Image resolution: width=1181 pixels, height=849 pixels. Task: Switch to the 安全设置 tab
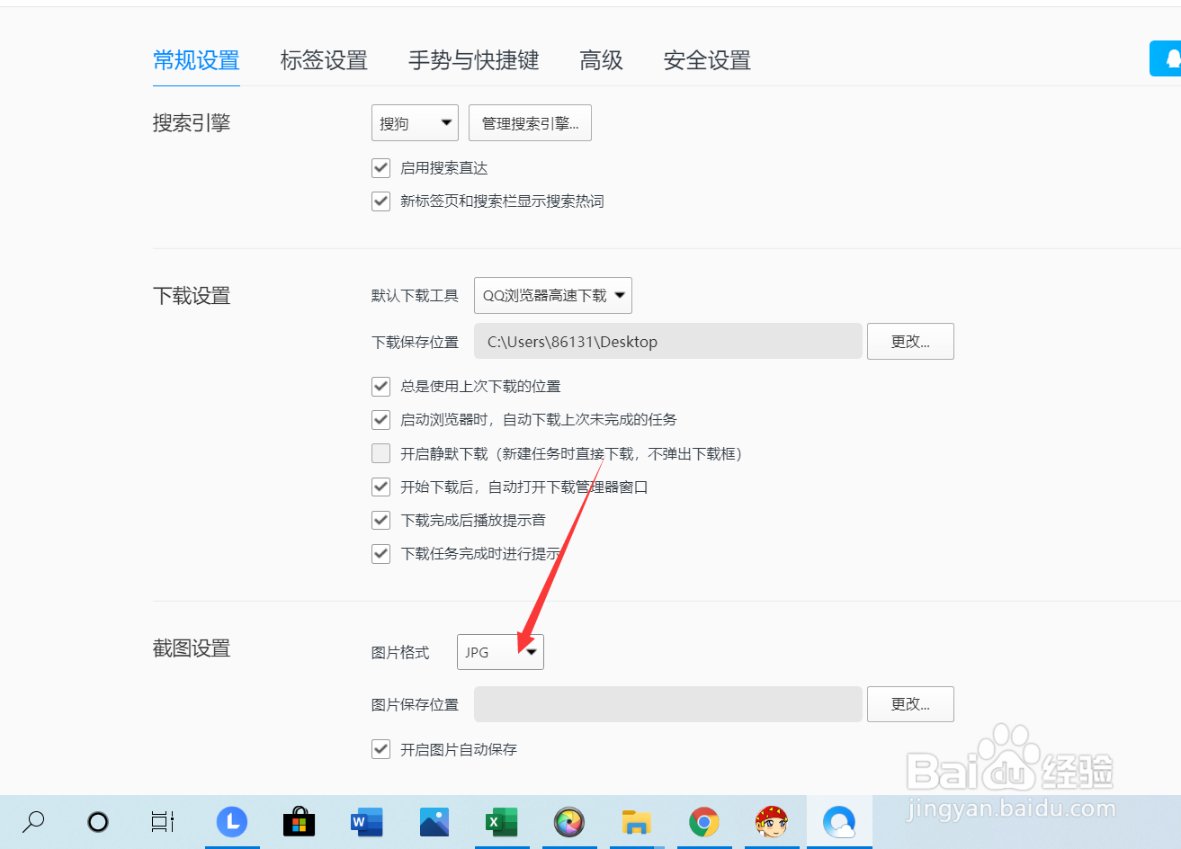pos(707,60)
